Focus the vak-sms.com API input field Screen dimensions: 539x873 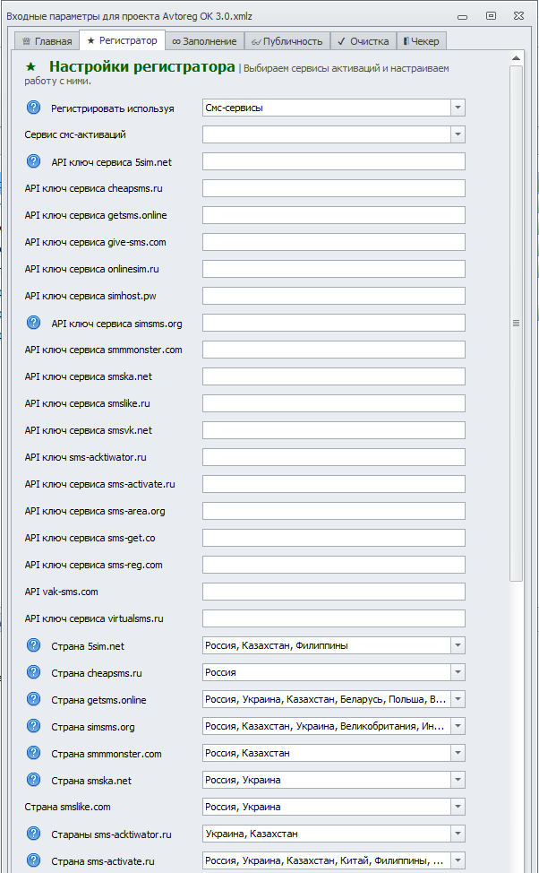click(333, 592)
